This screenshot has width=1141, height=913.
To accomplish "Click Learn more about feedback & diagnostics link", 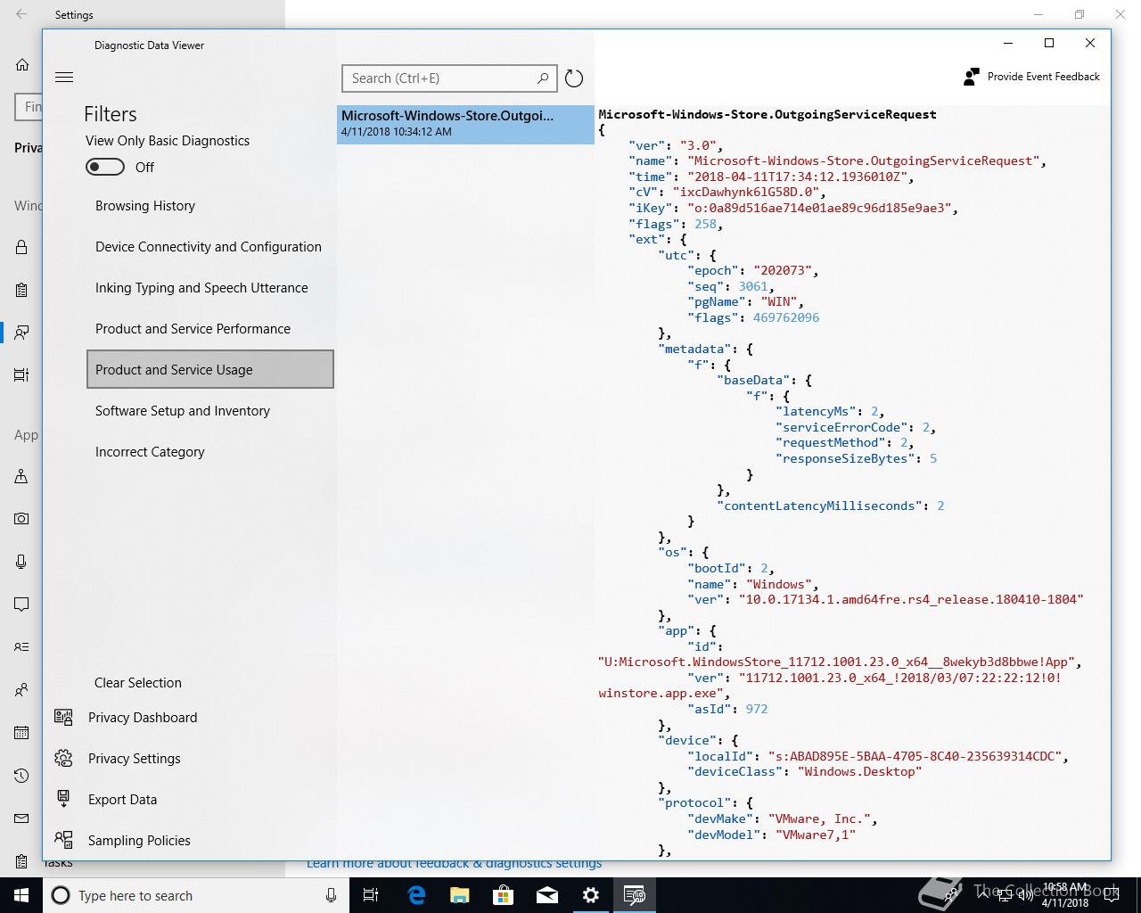I will pos(454,864).
